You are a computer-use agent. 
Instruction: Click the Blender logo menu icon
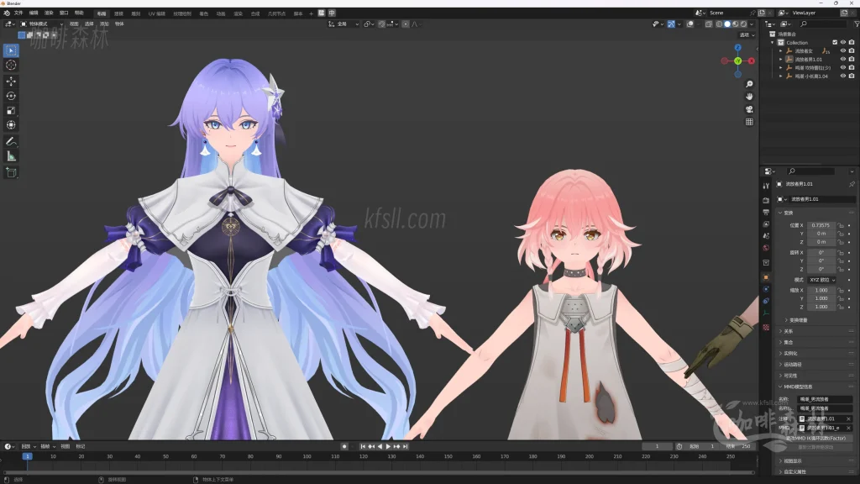pyautogui.click(x=7, y=13)
